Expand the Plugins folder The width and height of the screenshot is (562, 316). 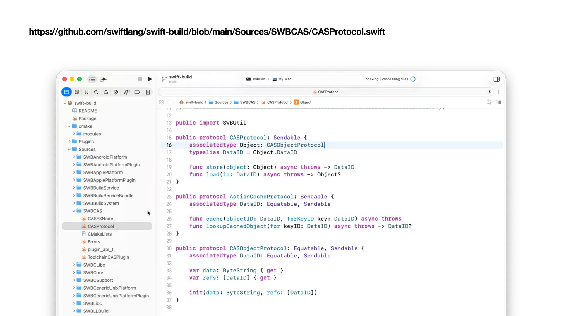[69, 142]
